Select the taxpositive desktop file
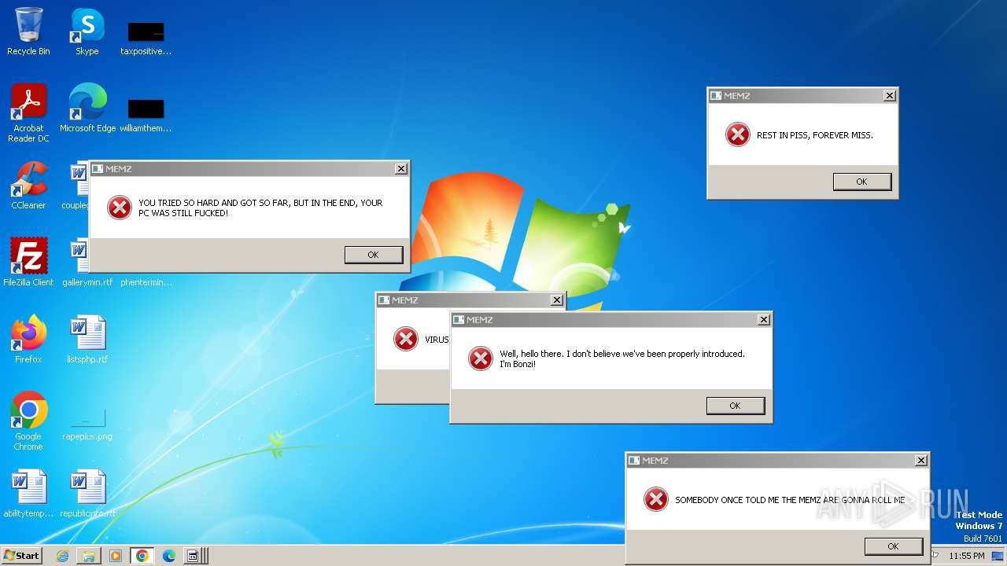 point(146,38)
